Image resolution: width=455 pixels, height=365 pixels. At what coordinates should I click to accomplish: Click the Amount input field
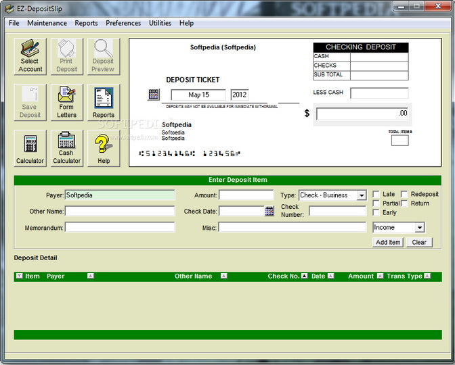click(246, 195)
